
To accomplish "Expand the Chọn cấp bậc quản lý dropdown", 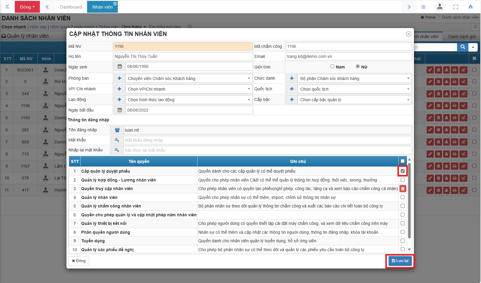I will coord(355,100).
